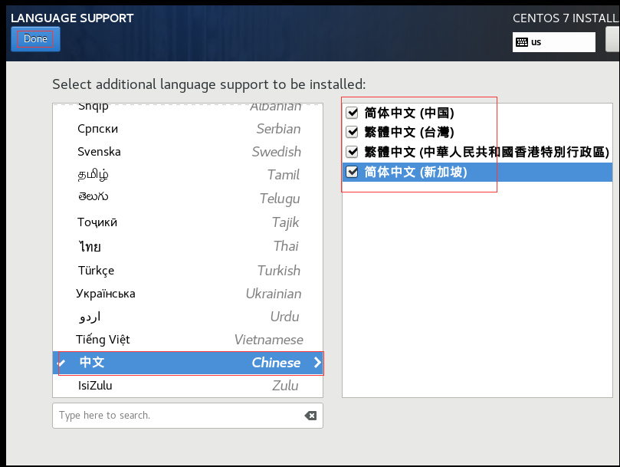The width and height of the screenshot is (620, 467).
Task: Uncheck 繁體中文 (台灣) checkbox
Action: pos(352,132)
